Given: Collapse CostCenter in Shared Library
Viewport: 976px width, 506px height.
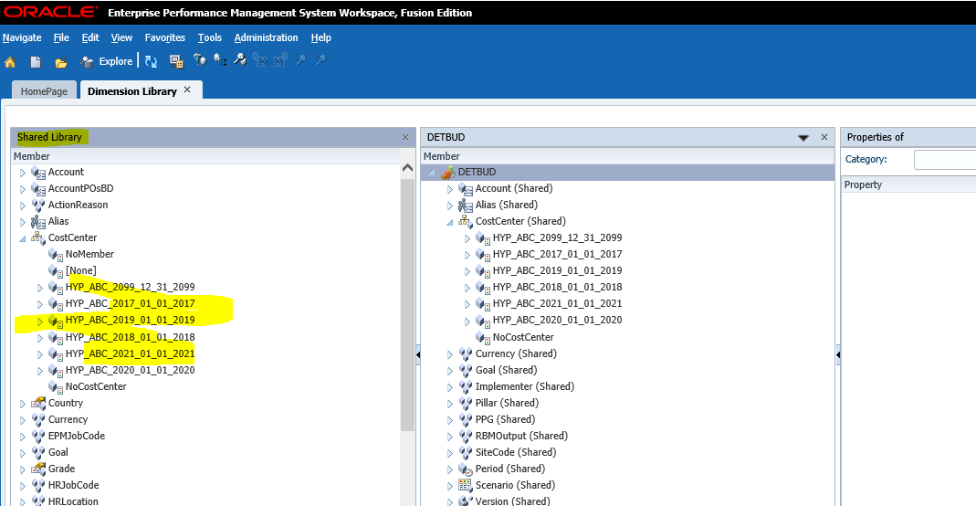Looking at the screenshot, I should coord(23,238).
